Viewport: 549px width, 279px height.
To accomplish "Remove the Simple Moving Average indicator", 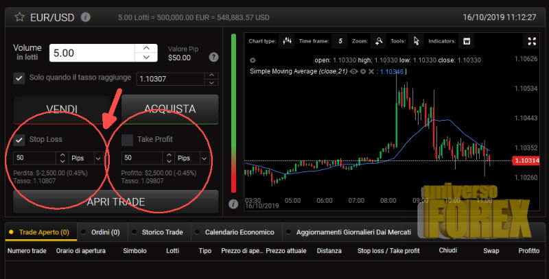I will click(371, 71).
